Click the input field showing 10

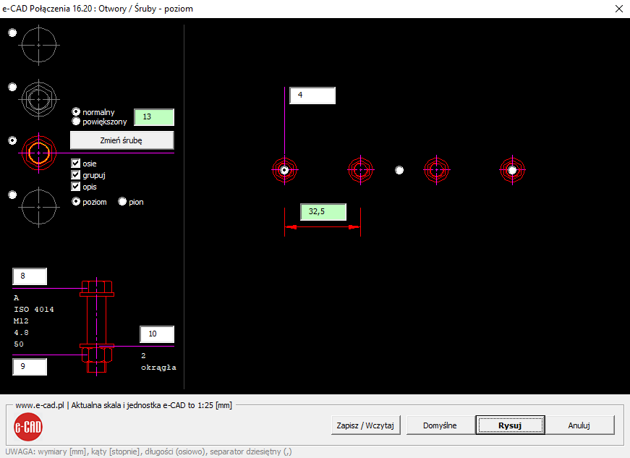[157, 334]
